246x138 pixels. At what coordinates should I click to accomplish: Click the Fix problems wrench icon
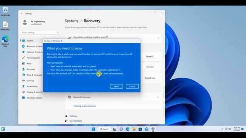[69, 38]
